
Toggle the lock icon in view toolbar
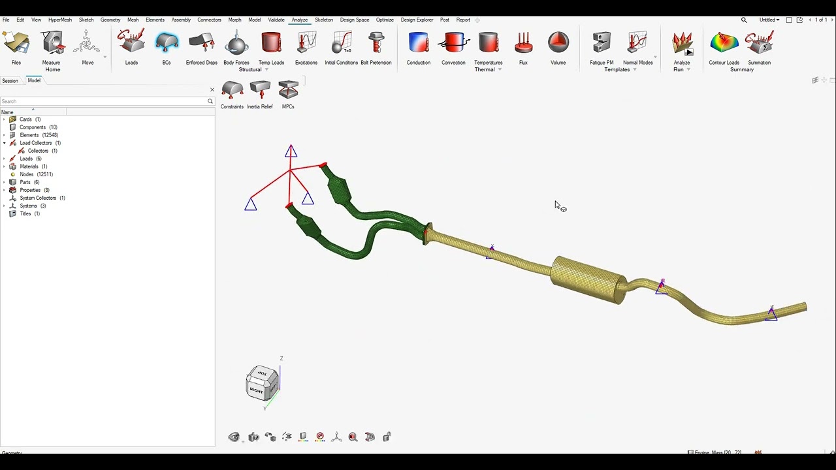(x=387, y=437)
